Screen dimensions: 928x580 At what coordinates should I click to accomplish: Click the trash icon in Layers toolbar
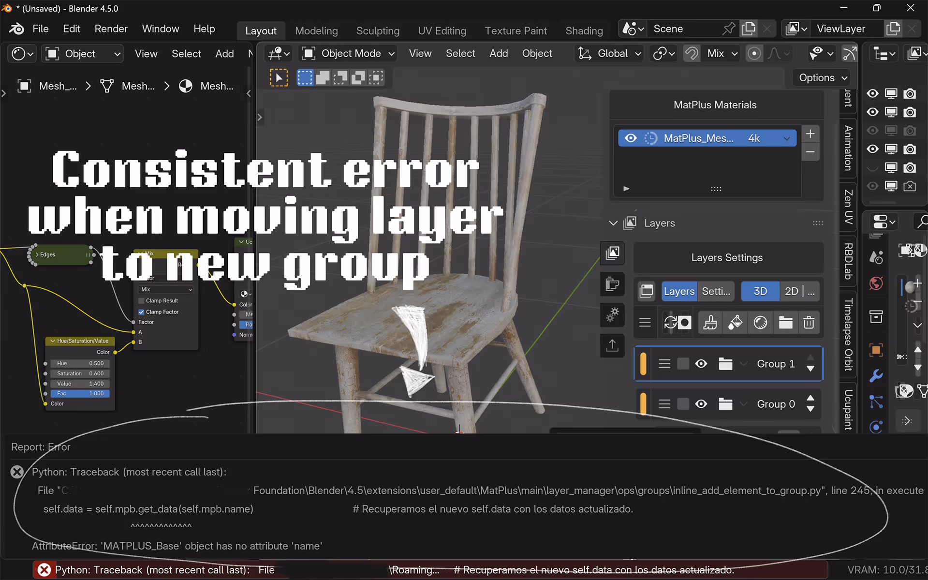click(809, 323)
